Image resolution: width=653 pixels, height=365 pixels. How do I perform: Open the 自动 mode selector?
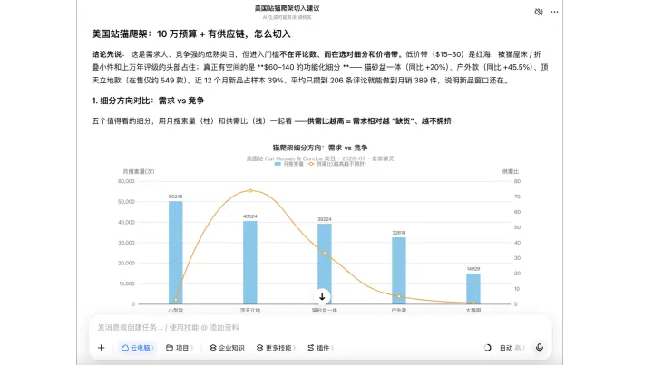(x=512, y=348)
